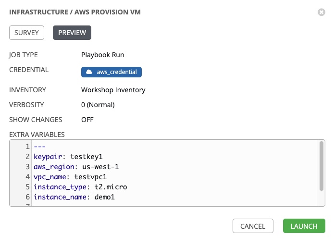Click the instance_type: t2.micro line
The image size is (334, 247).
click(80, 187)
